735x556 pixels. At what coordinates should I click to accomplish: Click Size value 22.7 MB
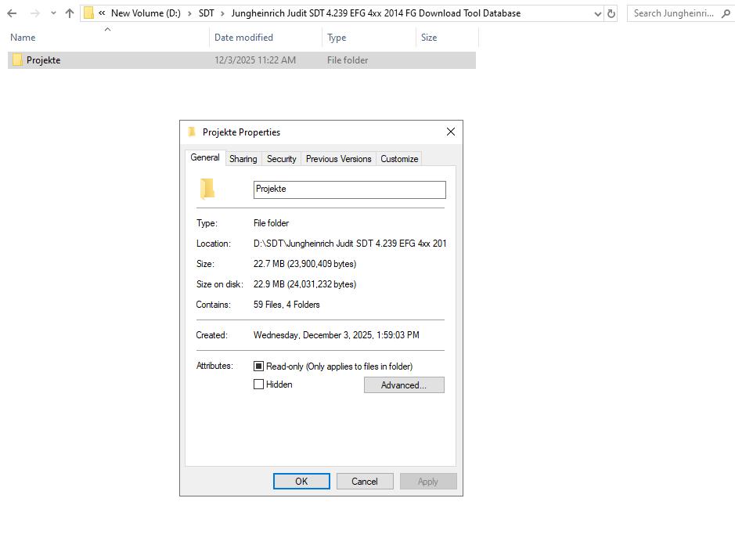[x=304, y=264]
